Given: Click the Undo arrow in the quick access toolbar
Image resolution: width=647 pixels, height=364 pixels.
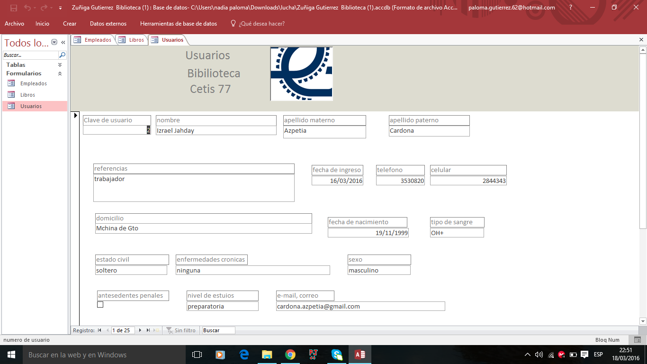Looking at the screenshot, I should (x=27, y=8).
